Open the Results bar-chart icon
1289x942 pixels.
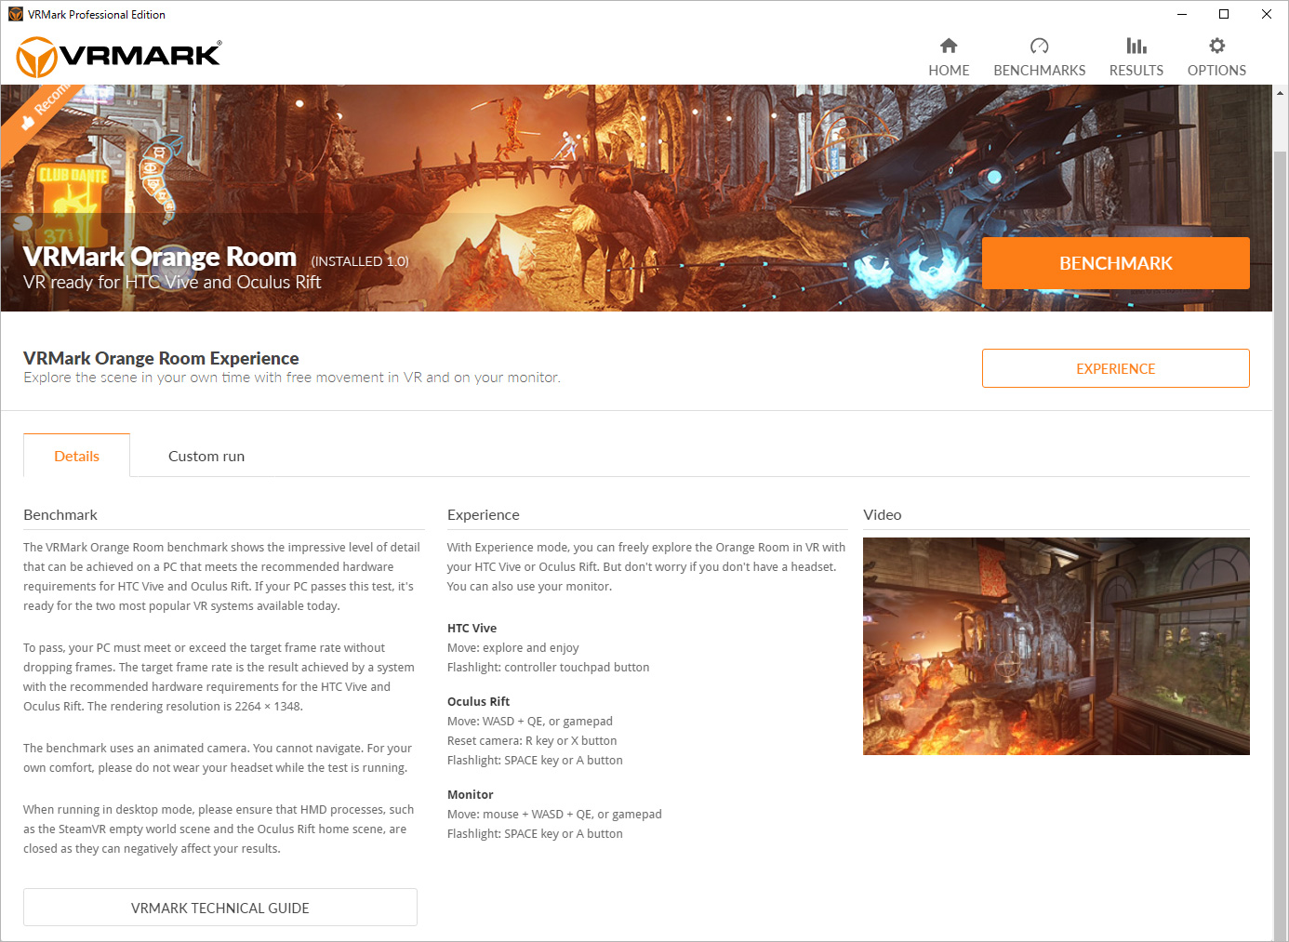click(1136, 46)
